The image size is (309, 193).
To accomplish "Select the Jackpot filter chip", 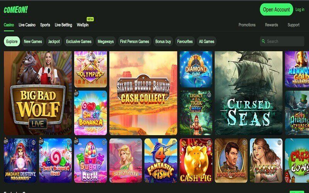I will pos(54,41).
